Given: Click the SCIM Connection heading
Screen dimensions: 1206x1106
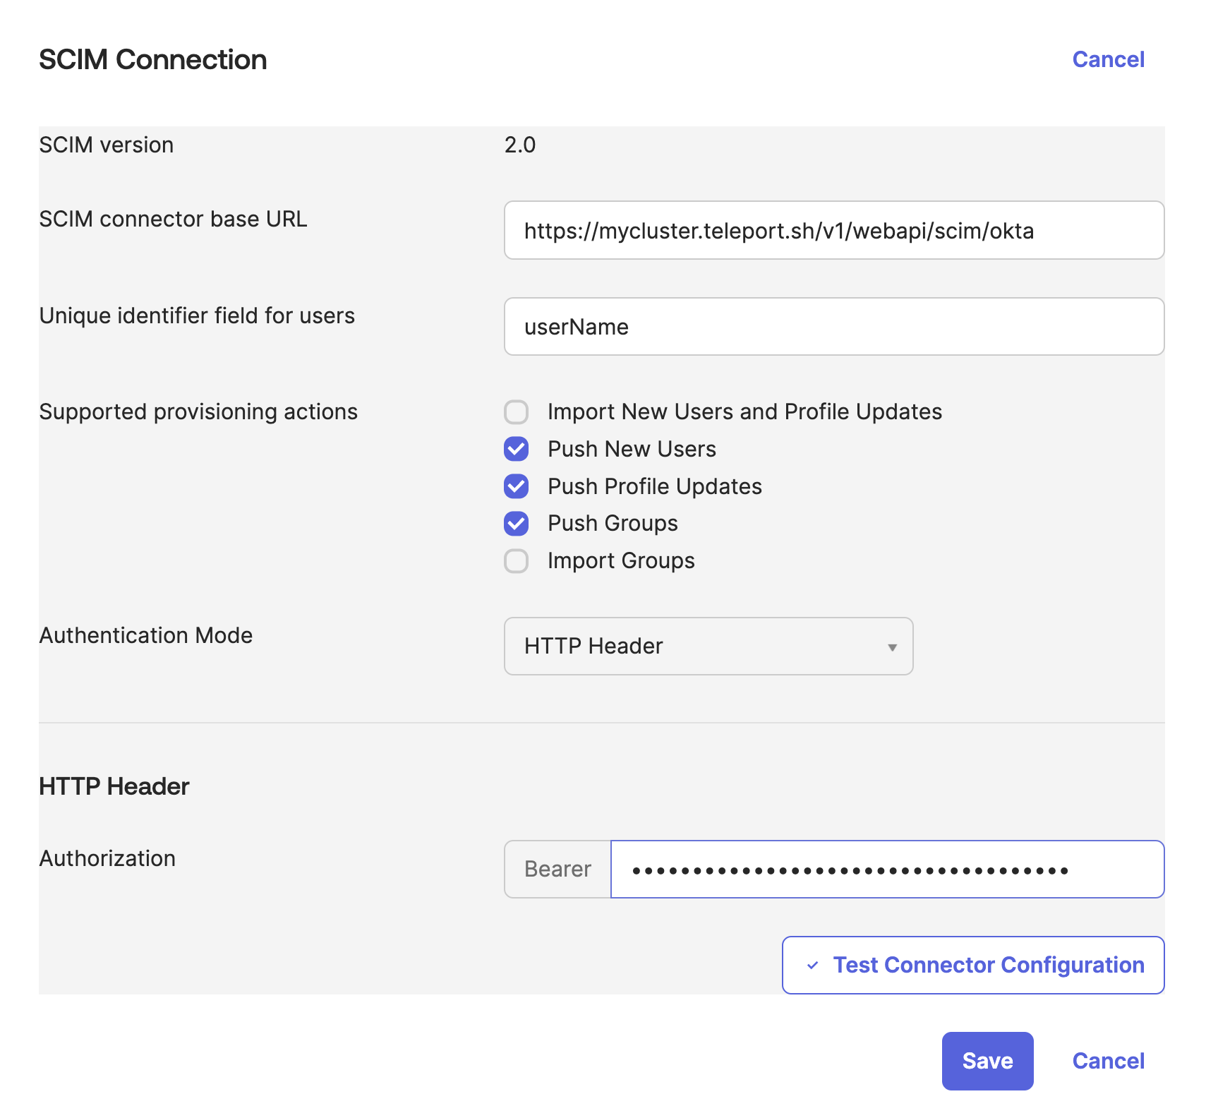Looking at the screenshot, I should pos(152,59).
